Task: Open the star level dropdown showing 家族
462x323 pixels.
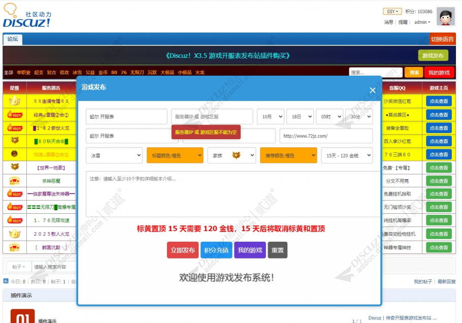Action: coord(232,155)
